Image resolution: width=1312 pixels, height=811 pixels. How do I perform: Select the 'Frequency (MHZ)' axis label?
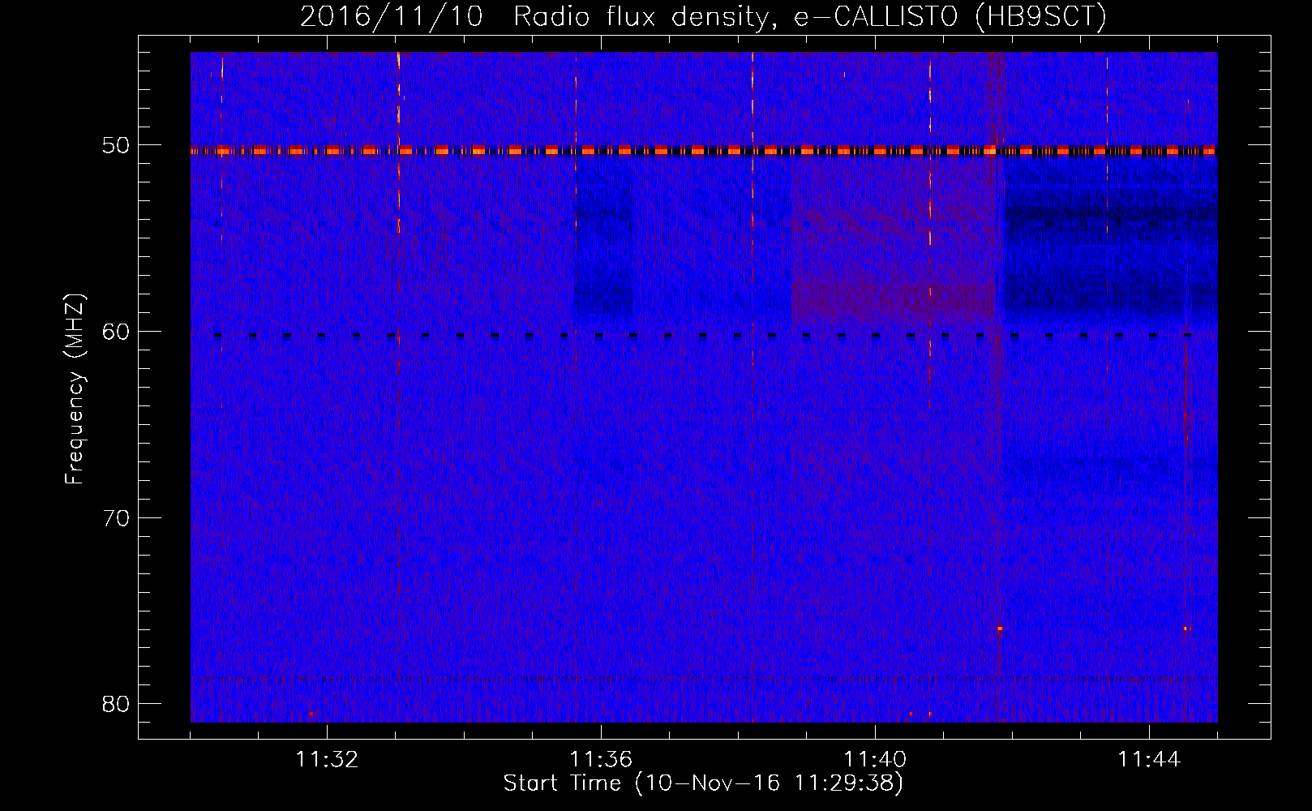[x=75, y=389]
